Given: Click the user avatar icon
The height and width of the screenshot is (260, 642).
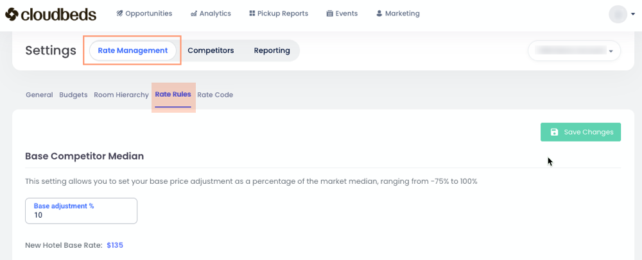Looking at the screenshot, I should (618, 14).
